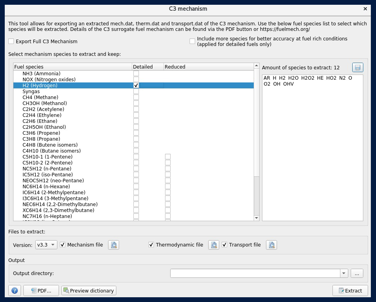Check Detailed box for C3H8 (Propane)
Image resolution: width=376 pixels, height=302 pixels.
coord(136,139)
